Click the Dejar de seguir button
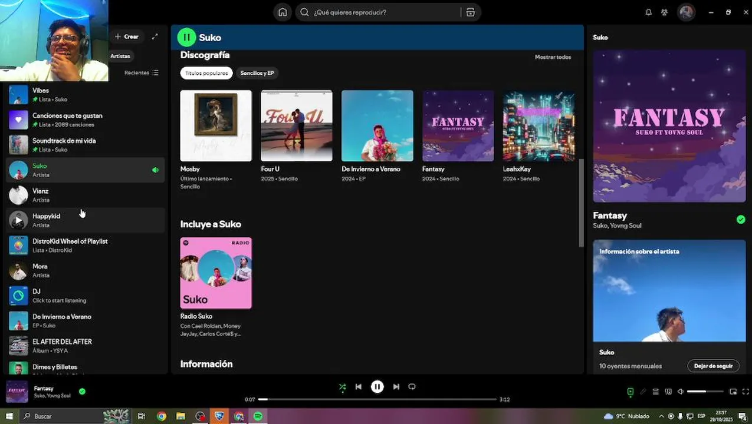The width and height of the screenshot is (752, 424). coord(713,366)
